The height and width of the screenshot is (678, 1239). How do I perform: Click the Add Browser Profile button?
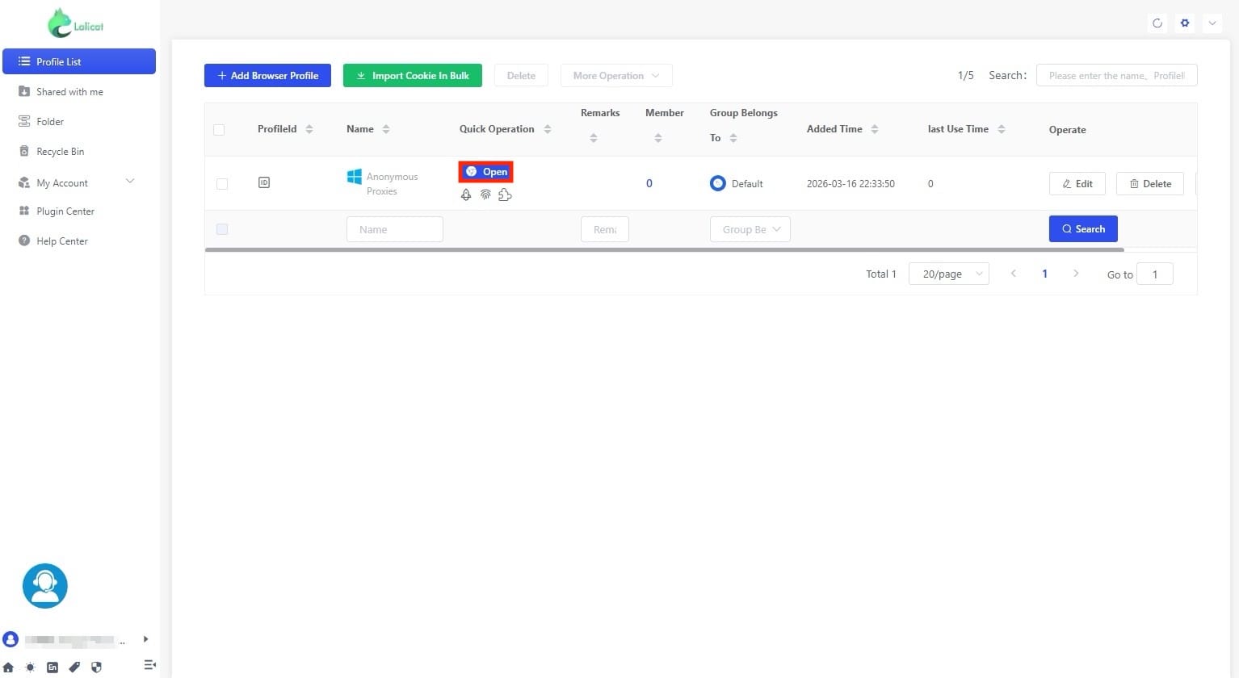pos(267,75)
